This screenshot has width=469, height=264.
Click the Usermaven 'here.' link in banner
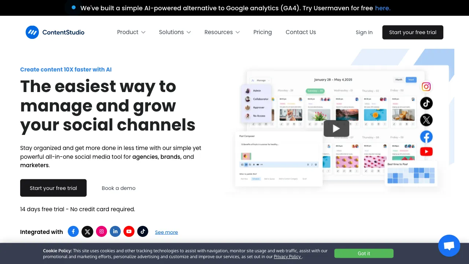point(383,8)
